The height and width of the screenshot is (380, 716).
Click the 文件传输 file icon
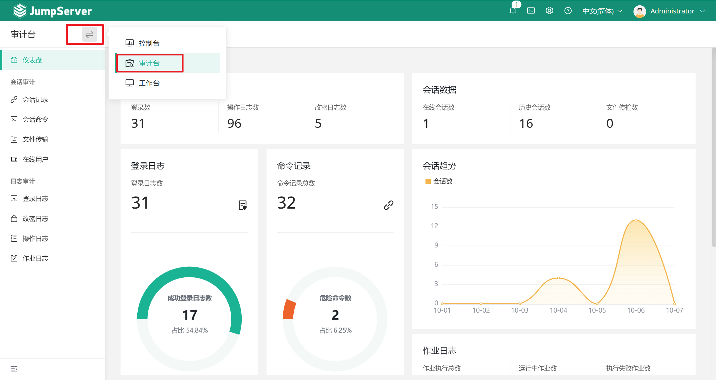coord(14,139)
